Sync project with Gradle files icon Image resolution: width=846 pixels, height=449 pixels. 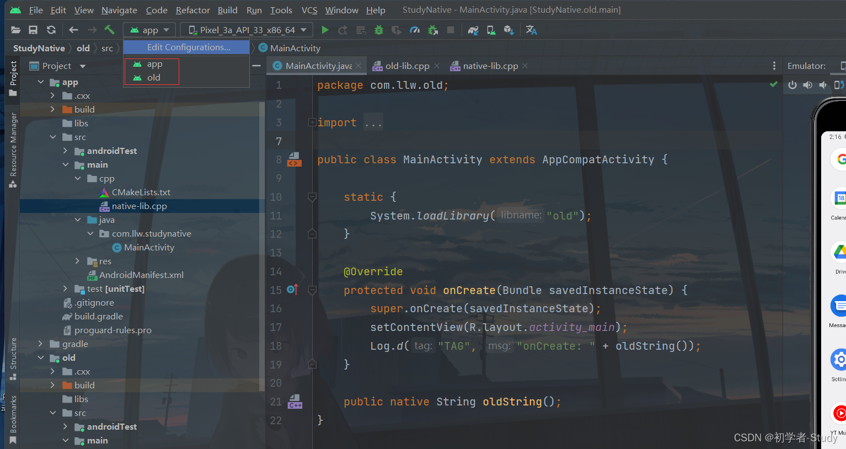473,30
